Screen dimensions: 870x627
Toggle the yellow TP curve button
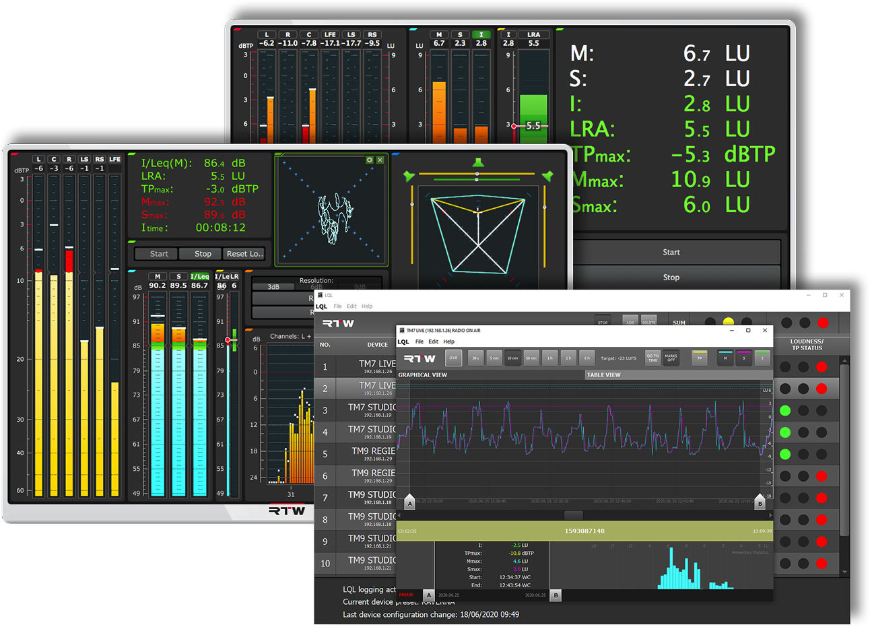(700, 358)
